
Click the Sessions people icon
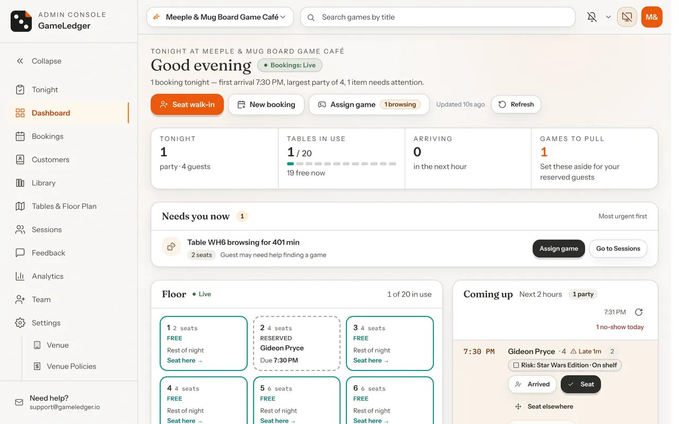(20, 229)
